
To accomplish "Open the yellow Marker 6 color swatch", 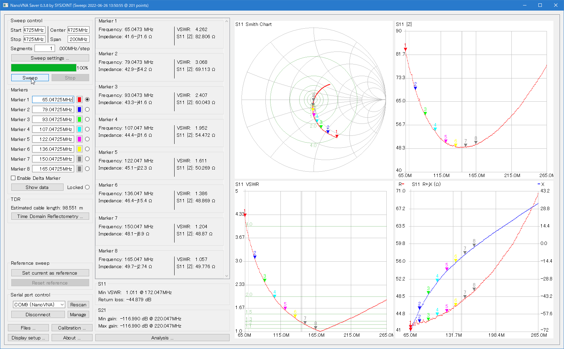I will 79,149.
